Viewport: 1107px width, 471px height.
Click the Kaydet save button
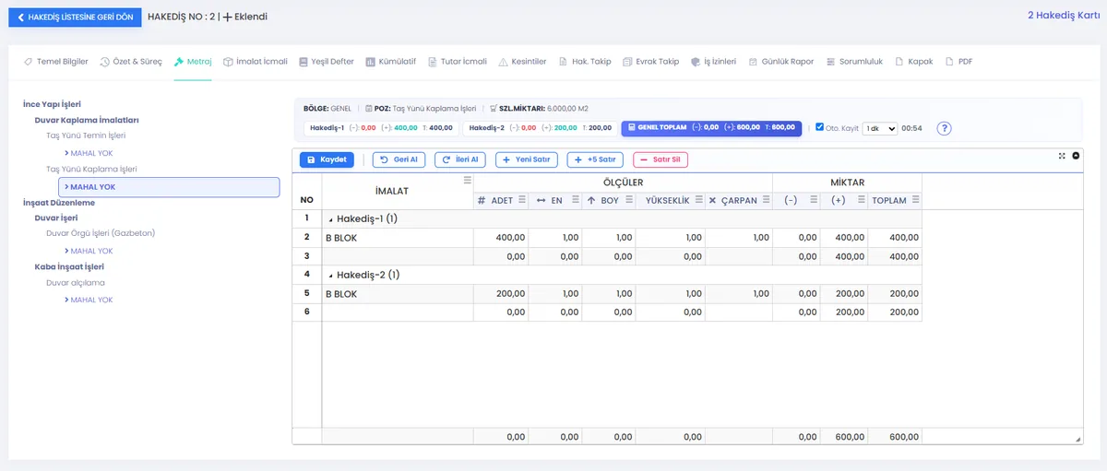(x=327, y=159)
